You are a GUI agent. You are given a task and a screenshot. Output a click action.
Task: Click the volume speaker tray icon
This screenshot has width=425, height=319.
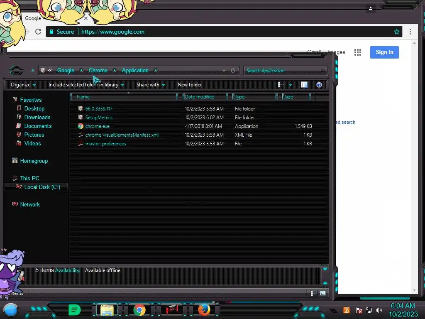[379, 310]
